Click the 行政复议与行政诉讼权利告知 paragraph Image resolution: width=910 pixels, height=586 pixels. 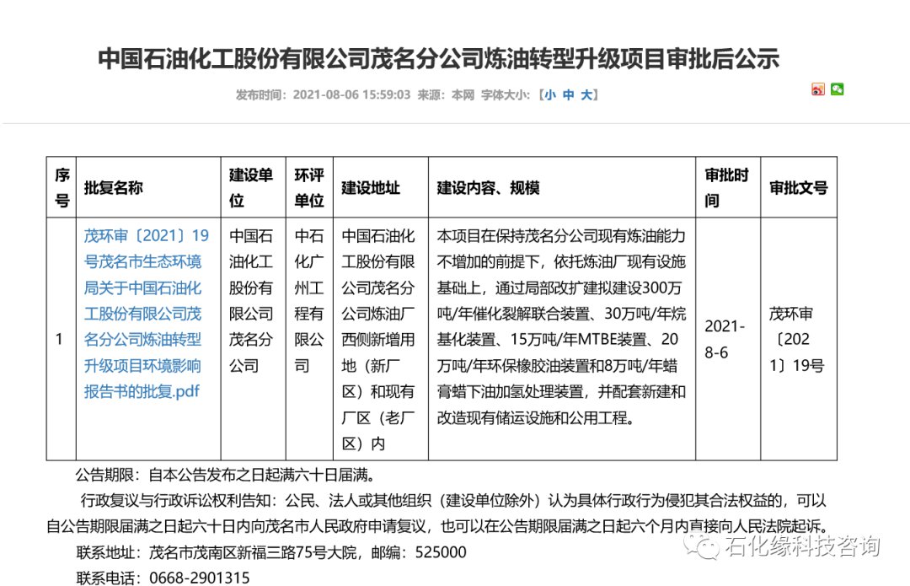[x=436, y=513]
